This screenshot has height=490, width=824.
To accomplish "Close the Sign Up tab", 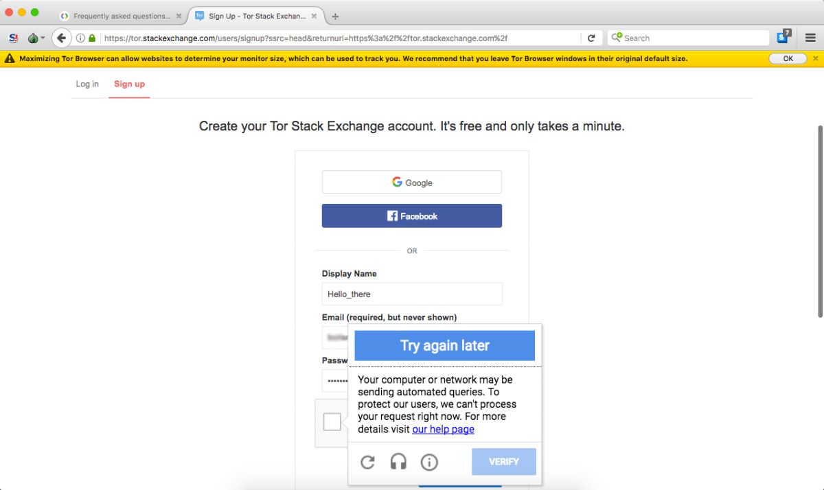I will click(314, 16).
